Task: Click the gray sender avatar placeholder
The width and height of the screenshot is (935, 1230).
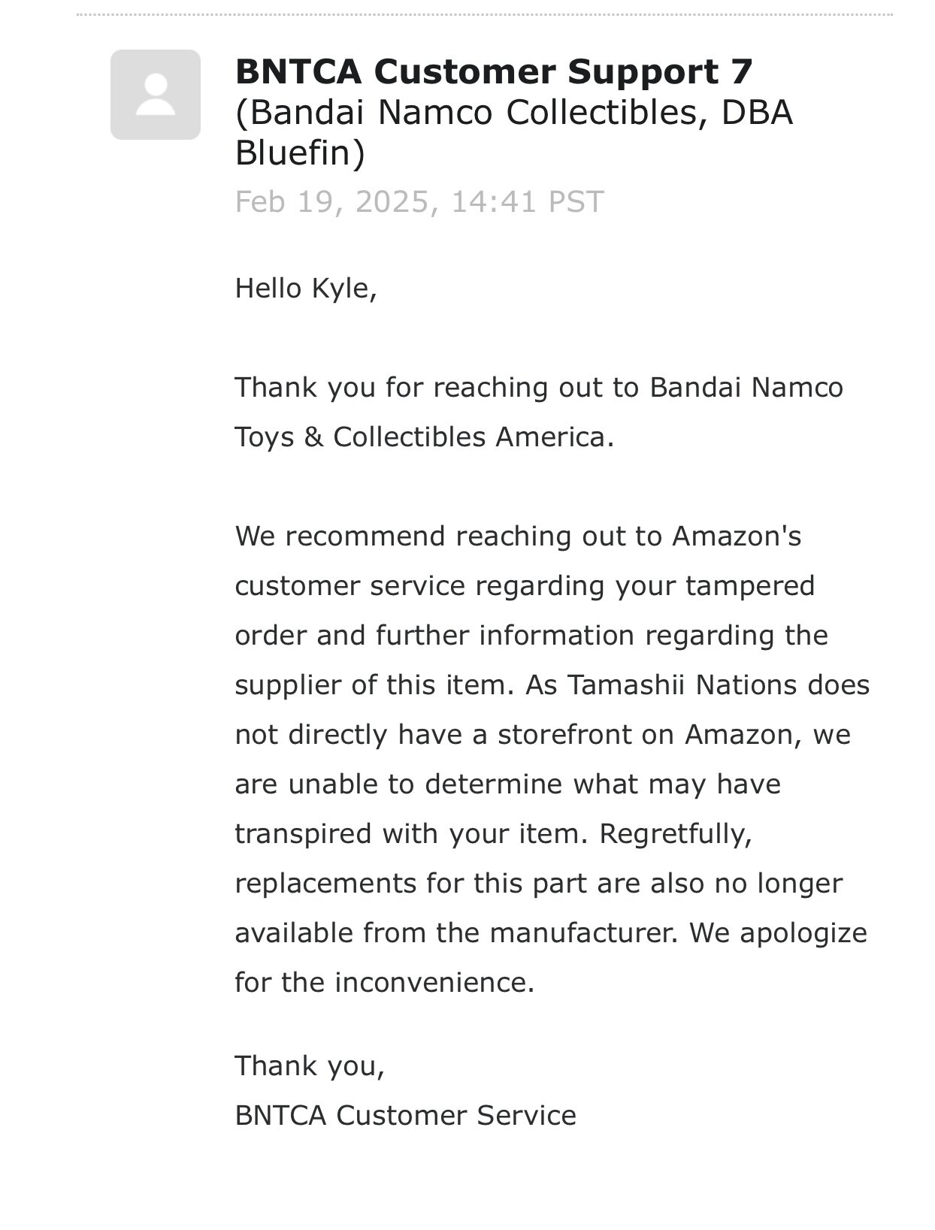Action: [x=156, y=95]
